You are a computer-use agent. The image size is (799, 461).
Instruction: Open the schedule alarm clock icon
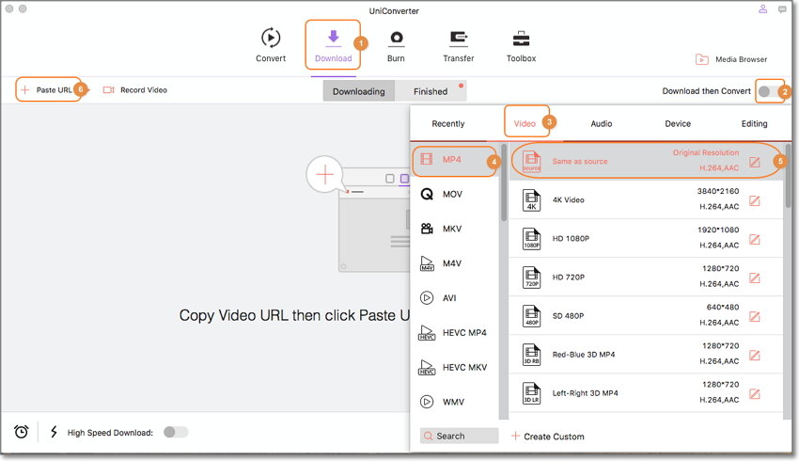(22, 432)
